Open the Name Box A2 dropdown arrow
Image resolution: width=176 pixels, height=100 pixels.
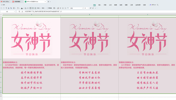pyautogui.click(x=15, y=12)
